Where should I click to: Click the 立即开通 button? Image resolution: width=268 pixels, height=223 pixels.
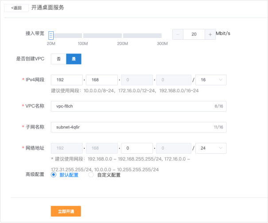pos(66,212)
